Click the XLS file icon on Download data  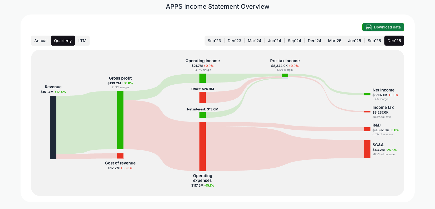[x=368, y=27]
